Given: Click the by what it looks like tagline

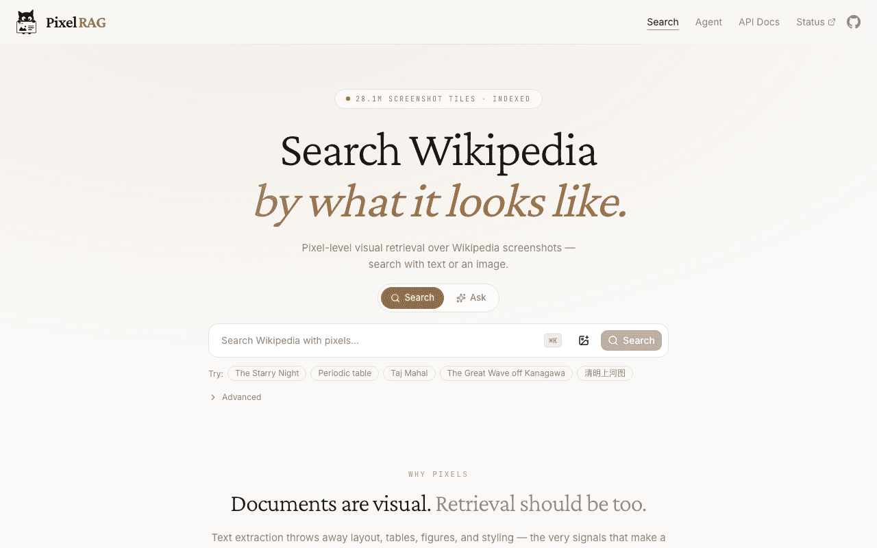Looking at the screenshot, I should (x=439, y=202).
